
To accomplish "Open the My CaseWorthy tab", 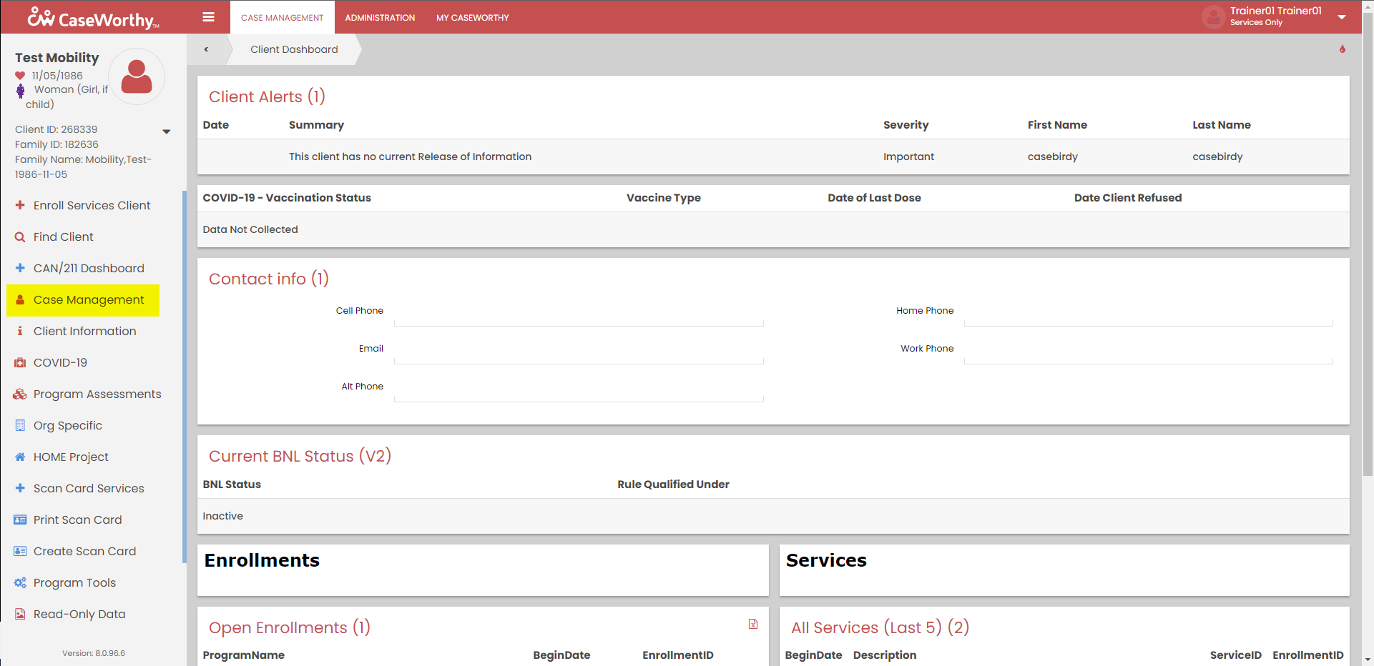I will coord(472,18).
